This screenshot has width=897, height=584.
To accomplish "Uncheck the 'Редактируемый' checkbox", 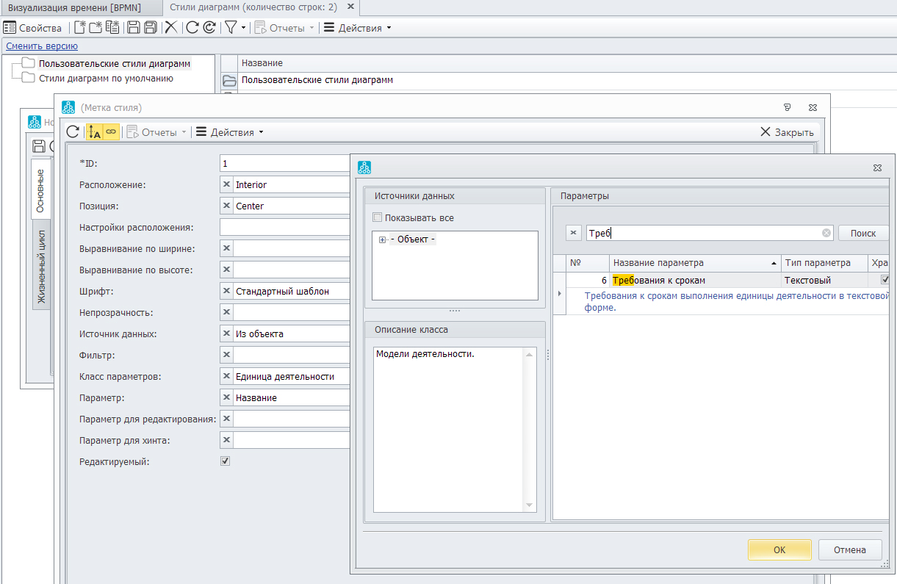I will point(226,461).
